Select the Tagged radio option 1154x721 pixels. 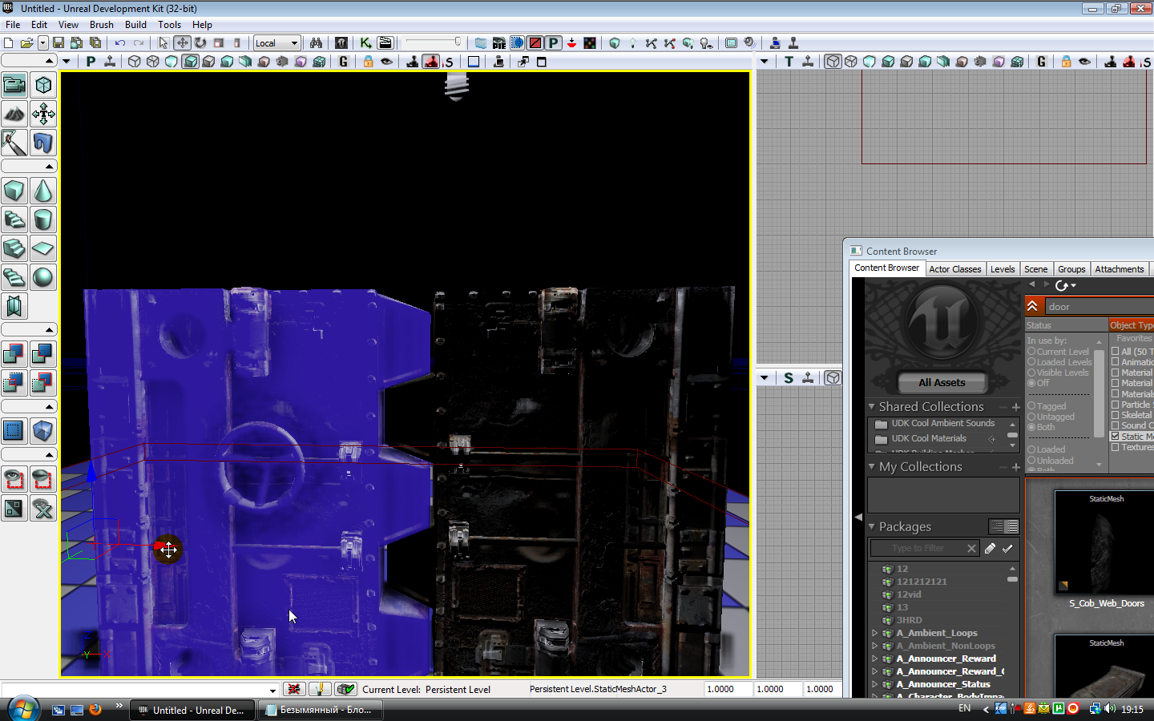(1031, 406)
